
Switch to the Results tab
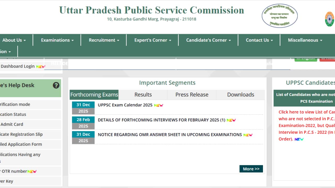point(143,95)
